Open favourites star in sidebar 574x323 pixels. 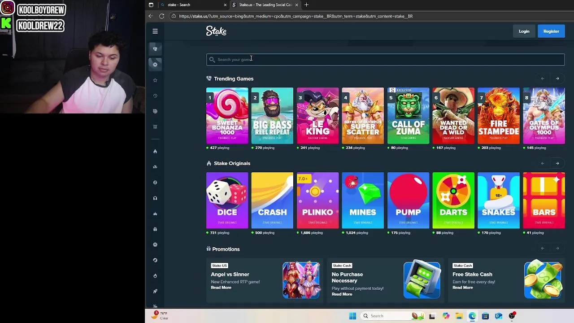pyautogui.click(x=155, y=80)
